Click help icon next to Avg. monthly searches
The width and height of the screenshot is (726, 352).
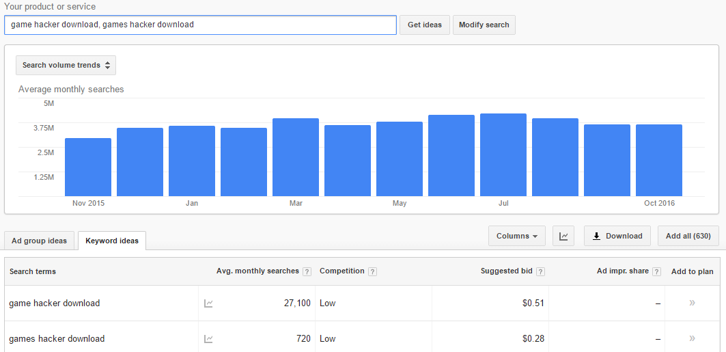click(x=307, y=272)
